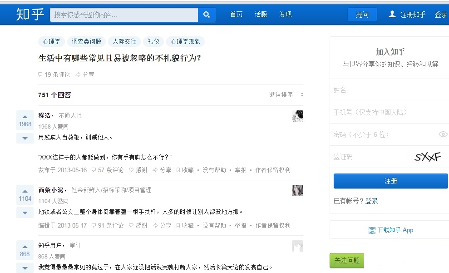Click 没有帮助 on 面条小泥's answer
The image size is (449, 273).
click(214, 225)
